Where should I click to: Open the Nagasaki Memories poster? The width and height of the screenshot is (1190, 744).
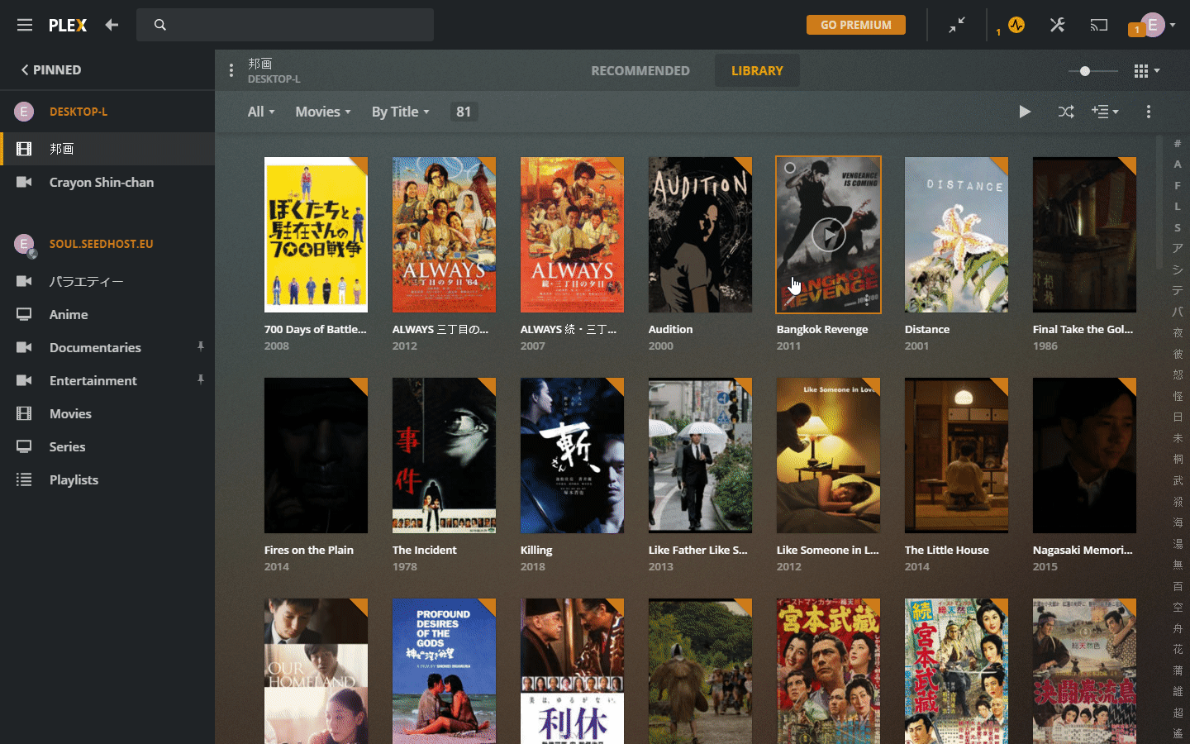click(x=1084, y=455)
